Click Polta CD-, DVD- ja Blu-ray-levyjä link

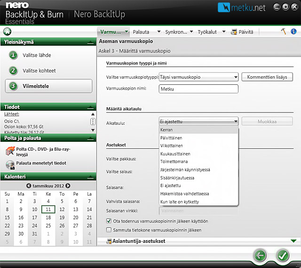43,152
